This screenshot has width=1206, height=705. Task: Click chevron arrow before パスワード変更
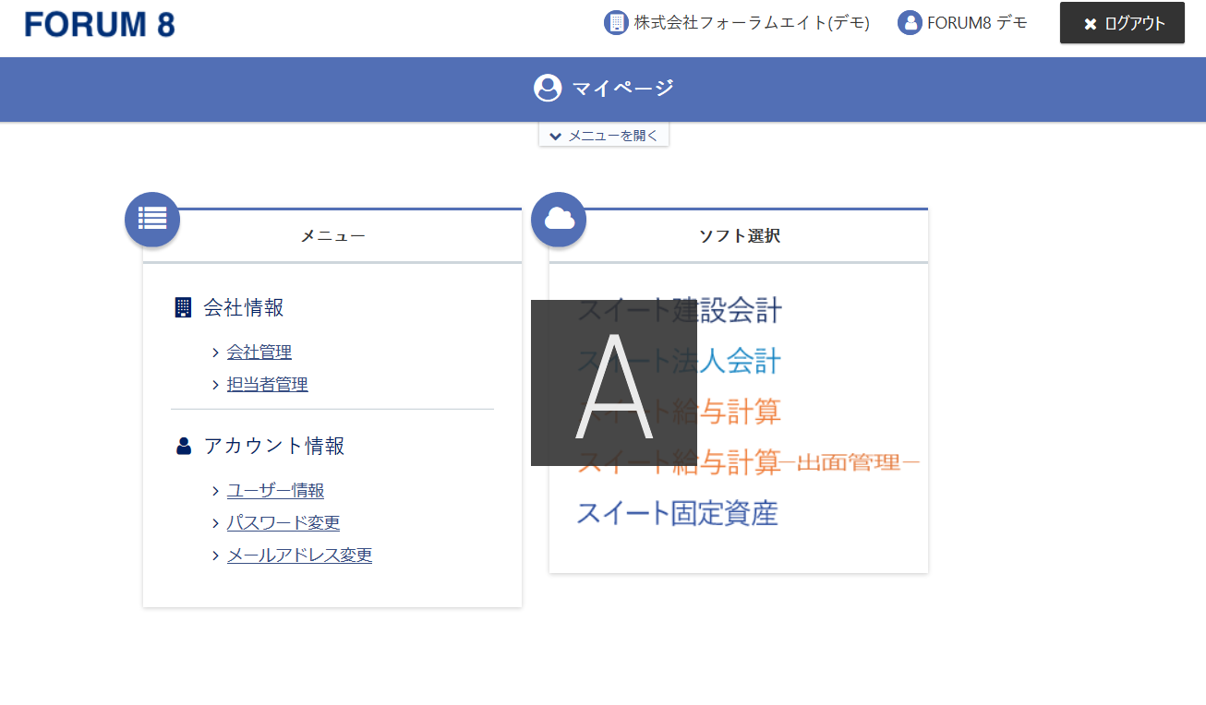click(x=215, y=523)
